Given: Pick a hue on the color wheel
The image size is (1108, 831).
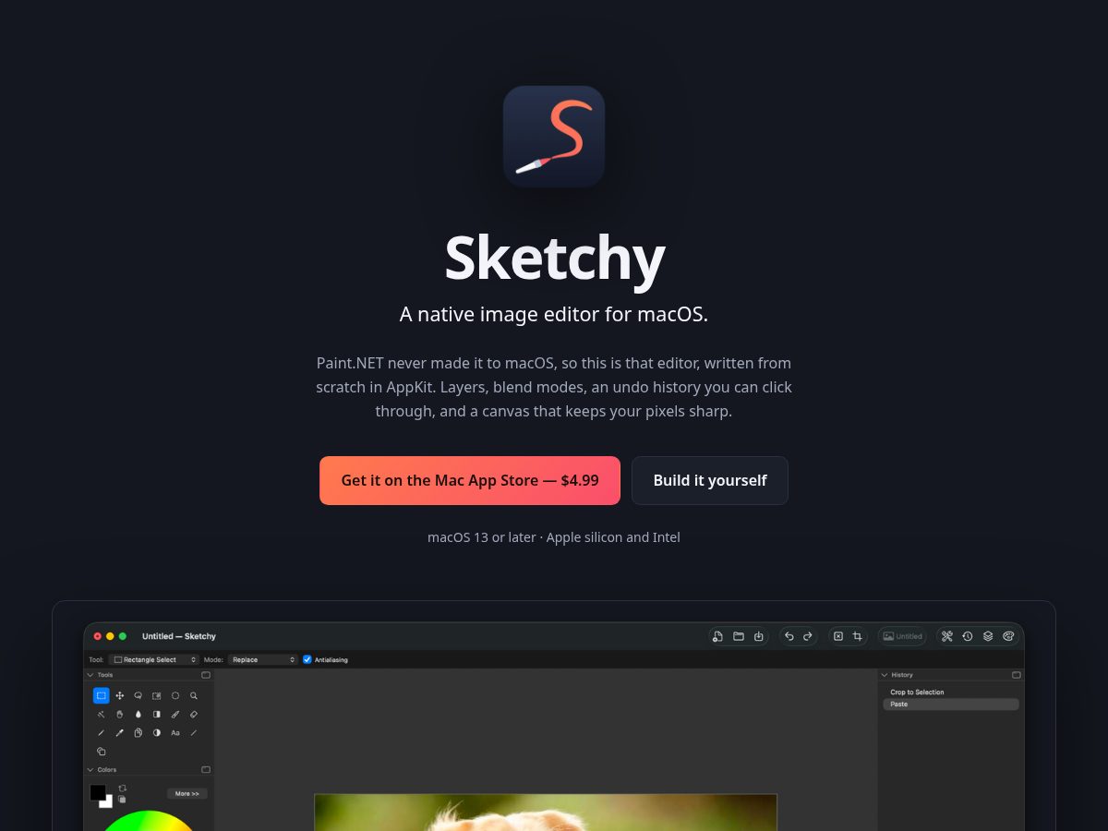Looking at the screenshot, I should click(x=148, y=822).
